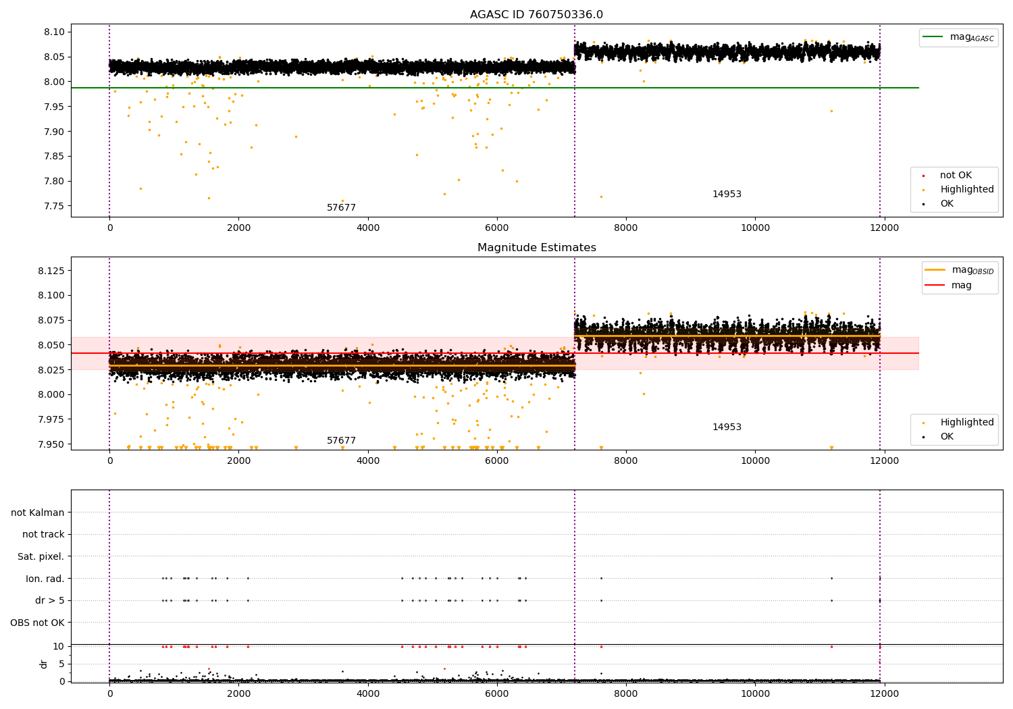
Task: Click the "Magnitude Estimates" plot title
Action: [536, 248]
